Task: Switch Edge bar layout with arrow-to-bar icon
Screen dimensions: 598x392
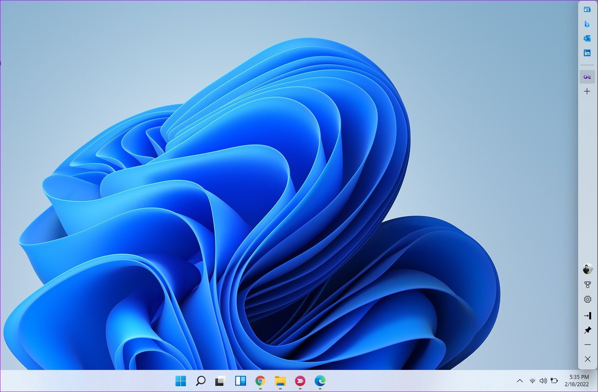Action: click(588, 316)
